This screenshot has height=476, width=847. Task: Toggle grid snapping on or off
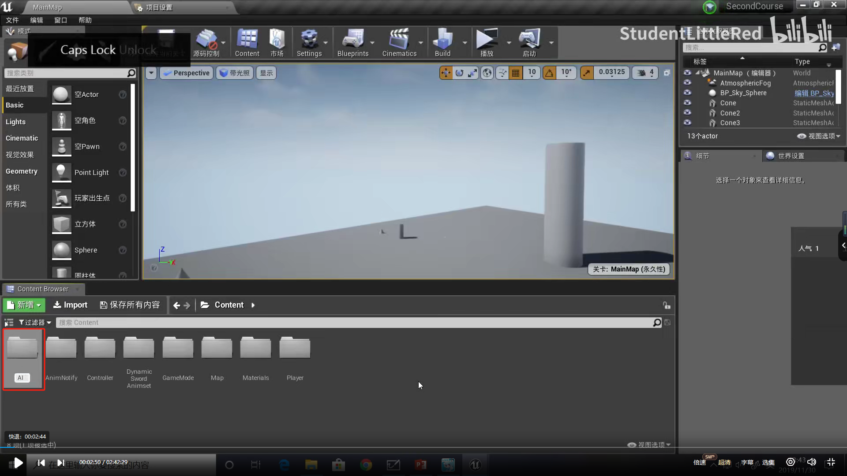(515, 73)
